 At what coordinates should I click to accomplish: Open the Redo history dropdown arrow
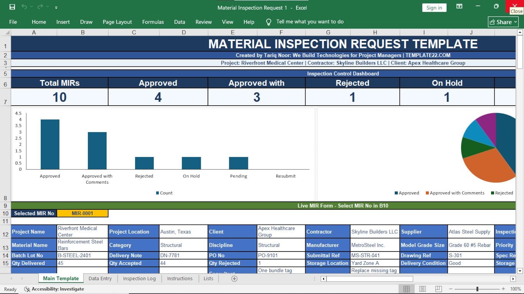click(48, 7)
